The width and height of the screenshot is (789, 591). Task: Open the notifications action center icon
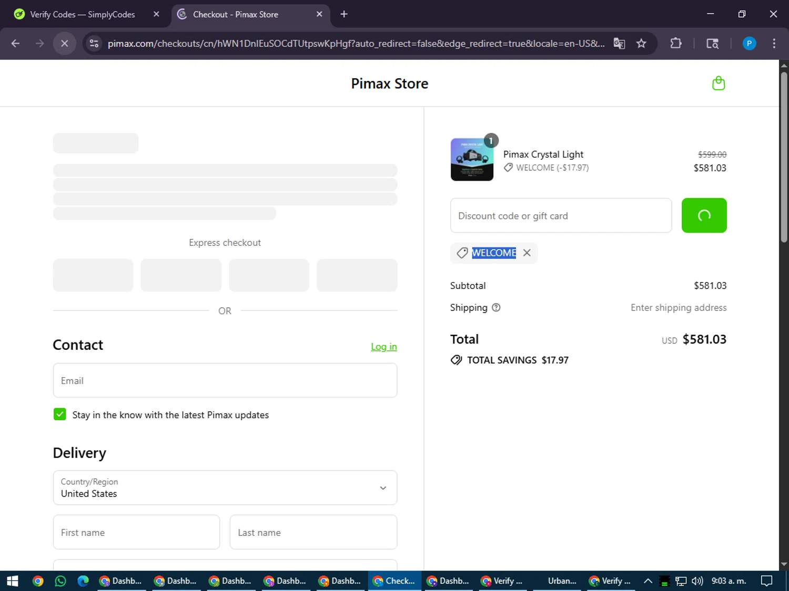tap(767, 581)
